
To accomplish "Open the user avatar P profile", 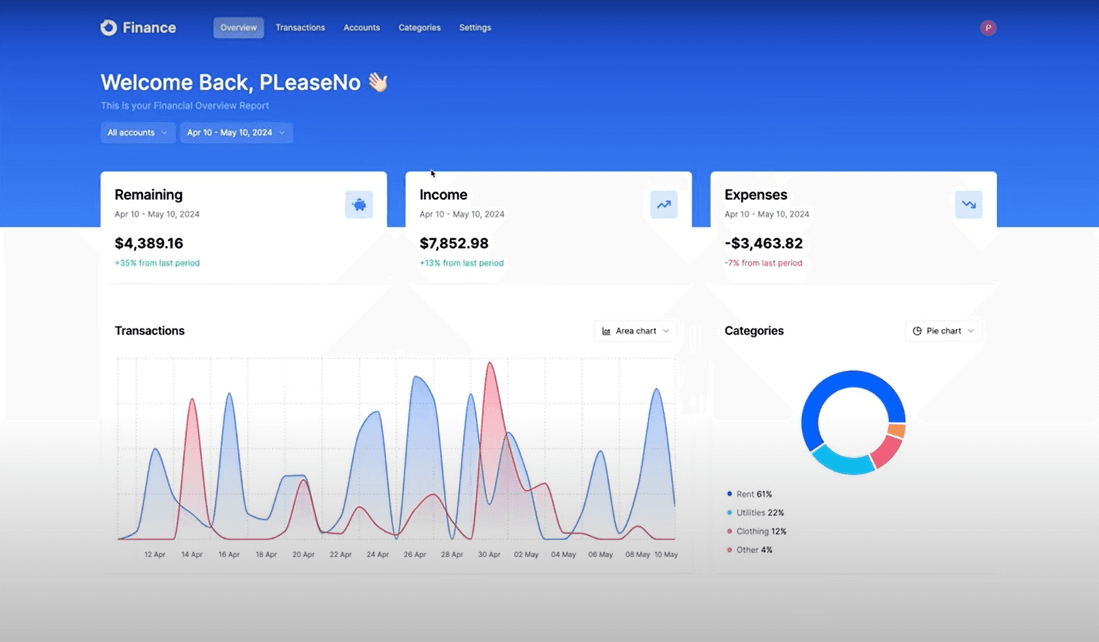I will (x=988, y=28).
